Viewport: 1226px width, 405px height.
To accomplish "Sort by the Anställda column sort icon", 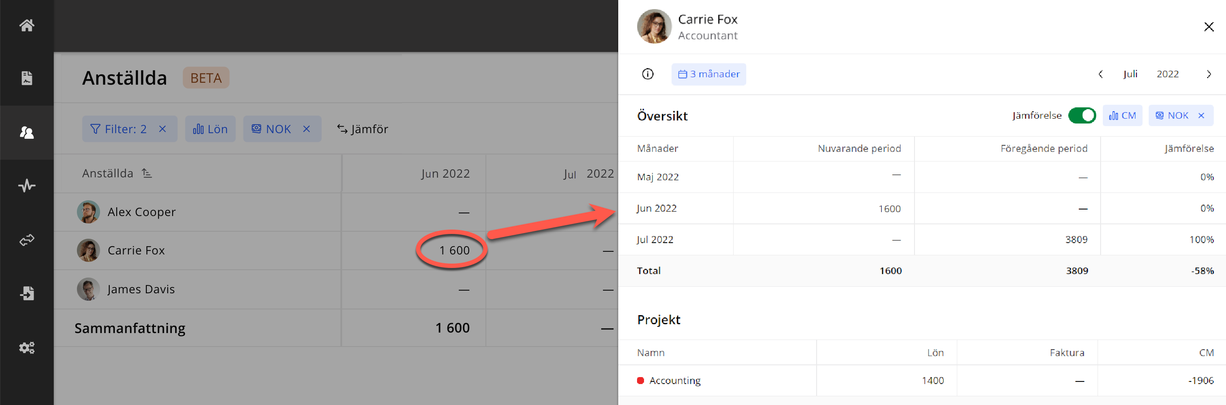I will [x=147, y=174].
